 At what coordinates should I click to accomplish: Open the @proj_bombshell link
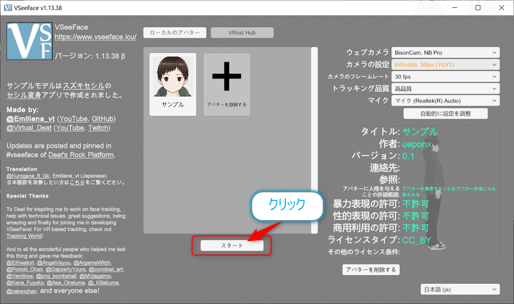[x=56, y=276]
